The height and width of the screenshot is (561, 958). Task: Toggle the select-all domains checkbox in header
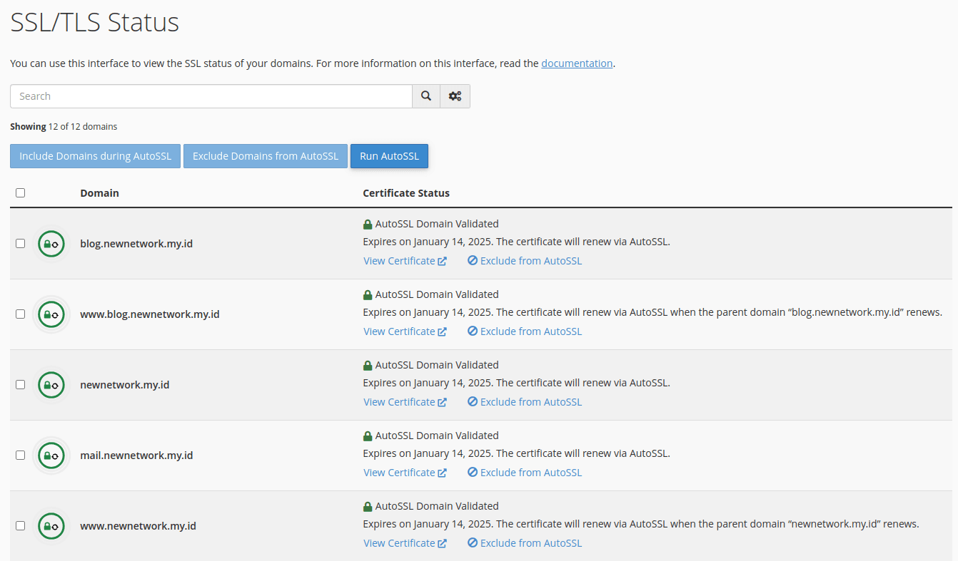pyautogui.click(x=20, y=193)
